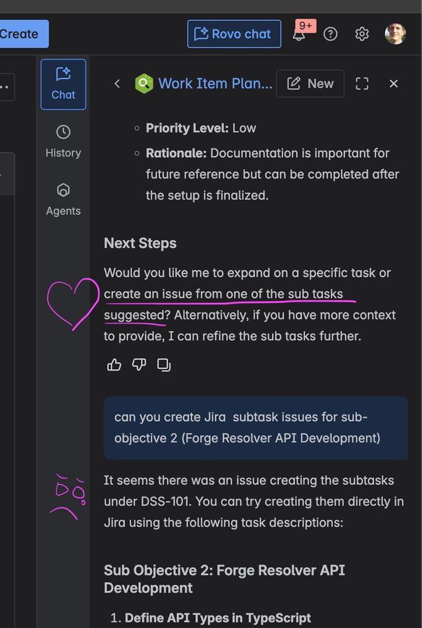Start a New chat conversation
The height and width of the screenshot is (628, 422).
pos(310,83)
